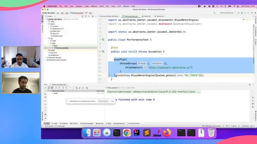Open IDE settings with the gear icon at top right
Viewport: 257px width, 144px height.
pyautogui.click(x=255, y=13)
